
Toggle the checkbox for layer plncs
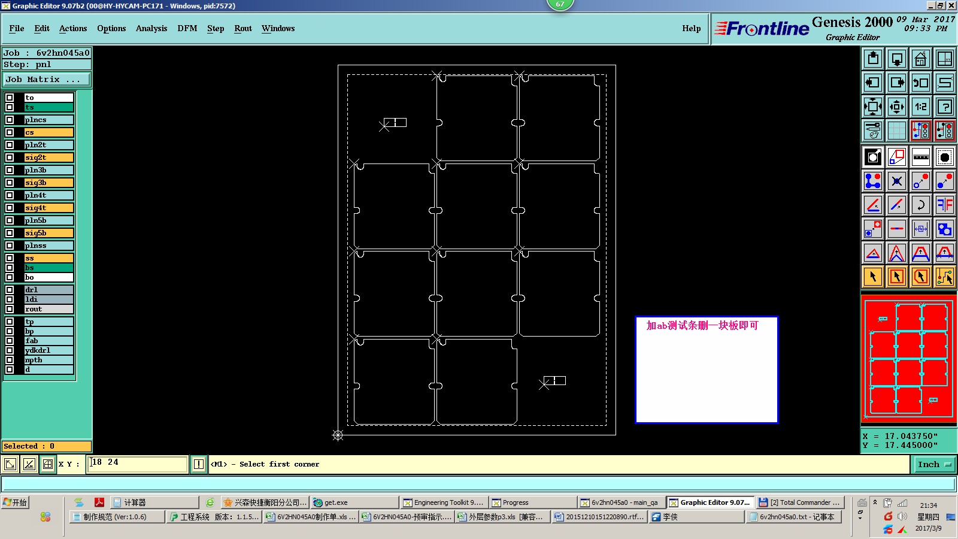pyautogui.click(x=10, y=120)
